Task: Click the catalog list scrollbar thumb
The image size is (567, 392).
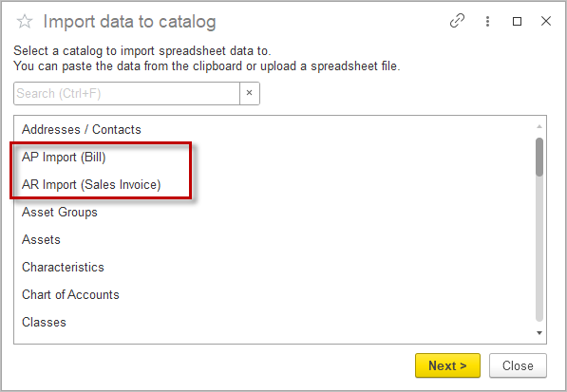Action: (539, 158)
